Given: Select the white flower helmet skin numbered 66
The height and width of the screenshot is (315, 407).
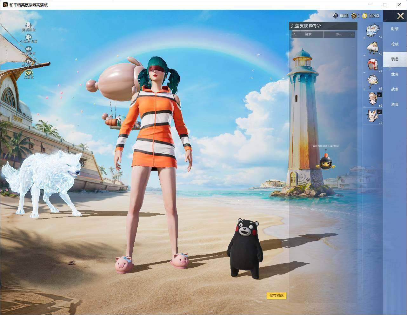Looking at the screenshot, I should [373, 82].
